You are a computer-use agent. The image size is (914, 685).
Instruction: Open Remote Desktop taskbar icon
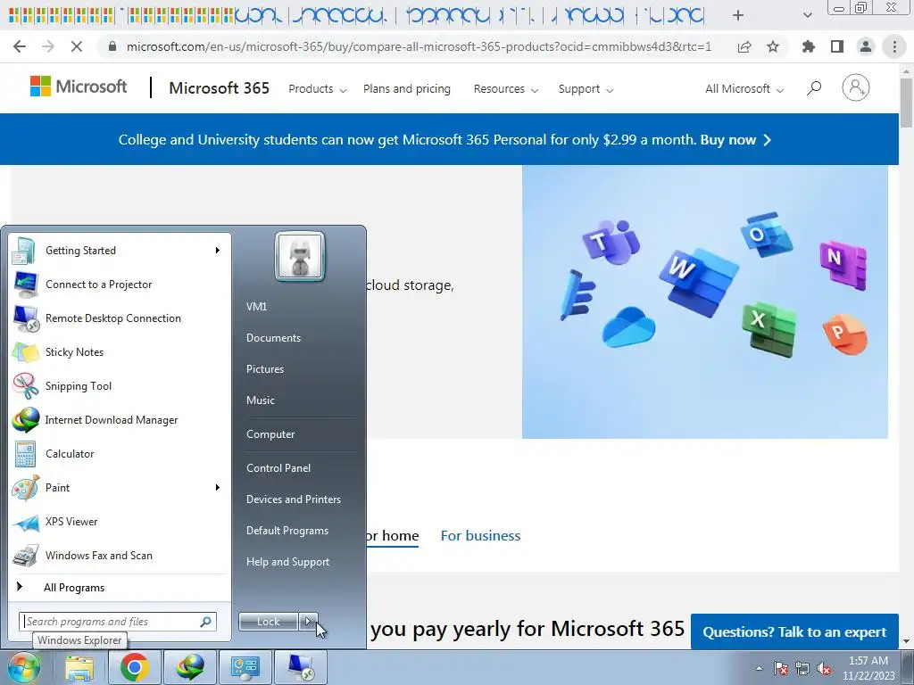pyautogui.click(x=301, y=667)
